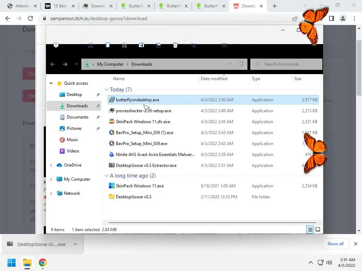
Task: Collapse the Quick access tree node
Action: [51, 83]
